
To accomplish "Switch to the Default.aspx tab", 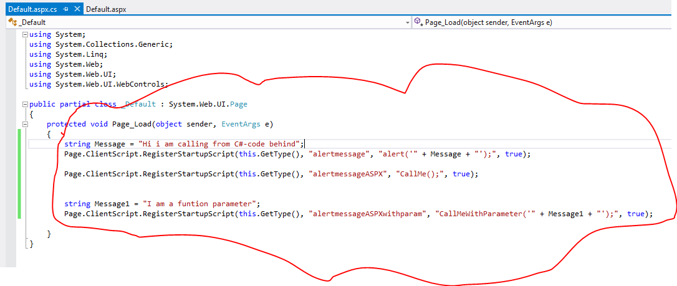I will 106,9.
